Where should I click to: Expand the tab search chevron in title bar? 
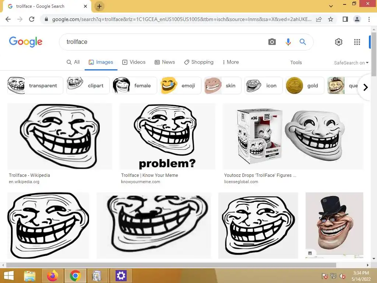[x=331, y=6]
